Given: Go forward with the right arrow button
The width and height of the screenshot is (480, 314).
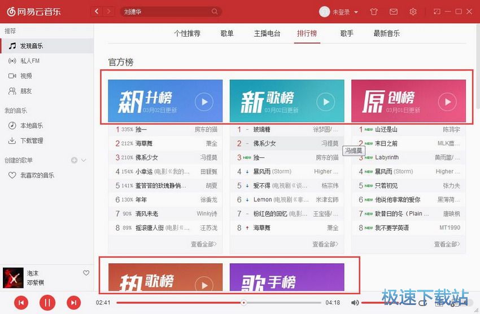Looking at the screenshot, I should (x=108, y=12).
